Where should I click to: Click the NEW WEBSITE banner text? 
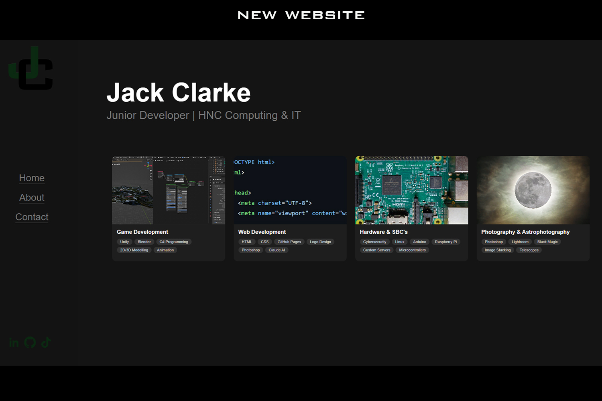(301, 15)
